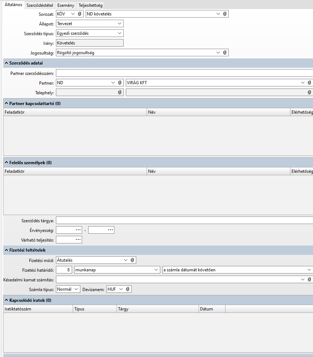Collapse the Felelős személyek section

pyautogui.click(x=6, y=163)
